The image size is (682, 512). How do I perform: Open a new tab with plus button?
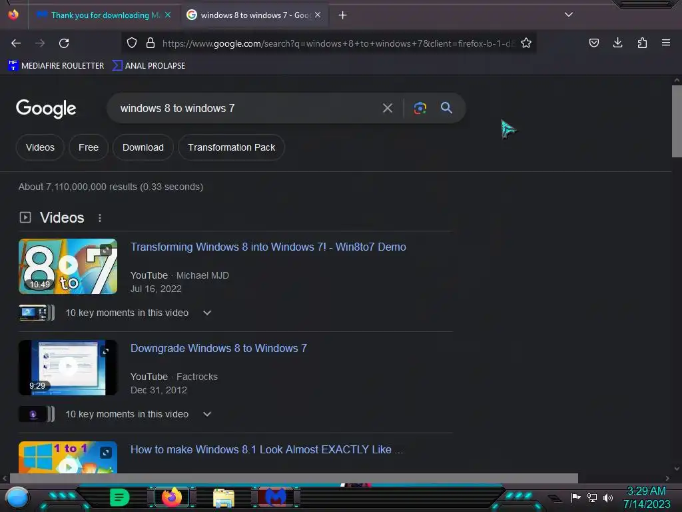[343, 15]
